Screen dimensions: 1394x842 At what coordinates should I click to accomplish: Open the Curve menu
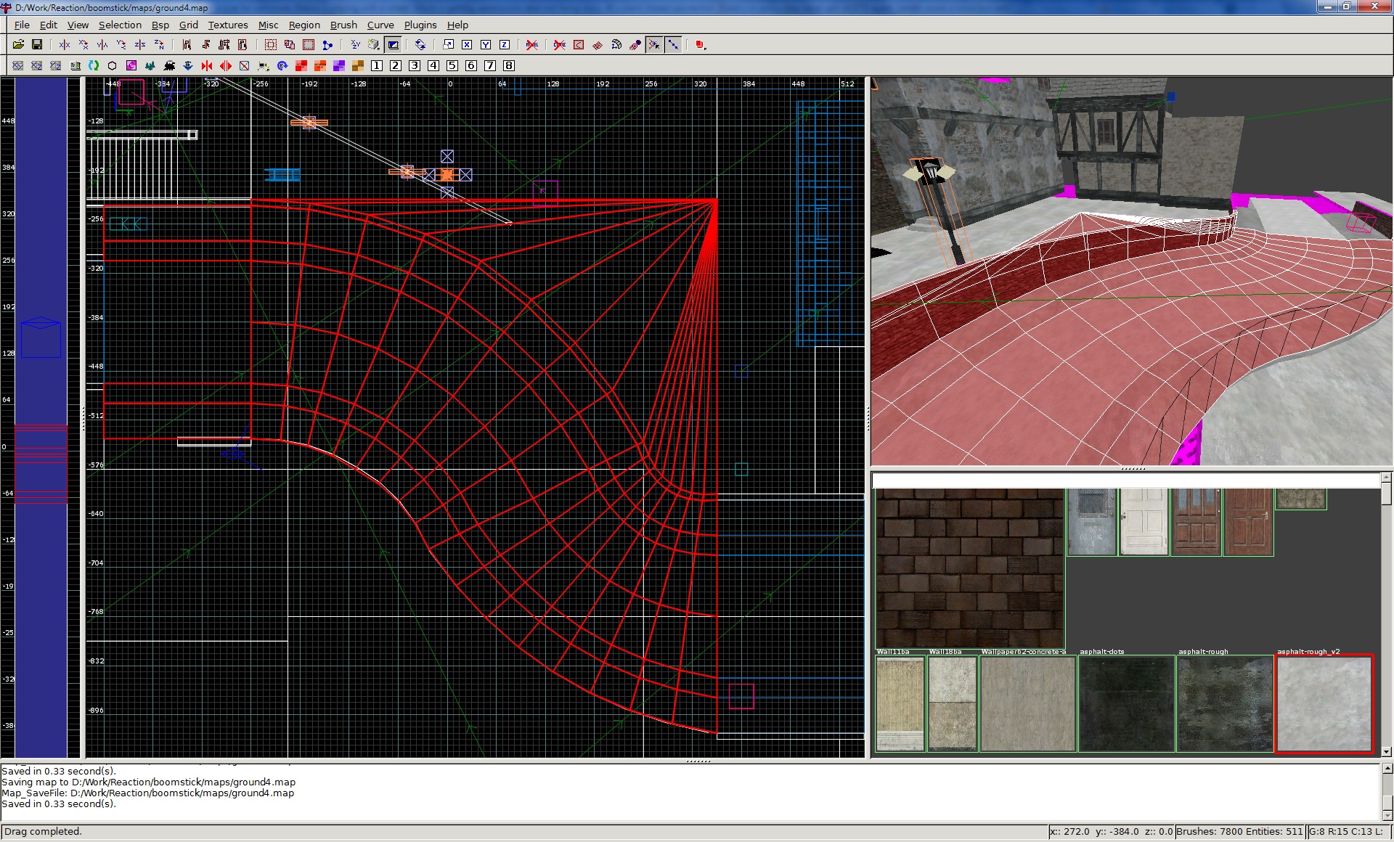(380, 25)
